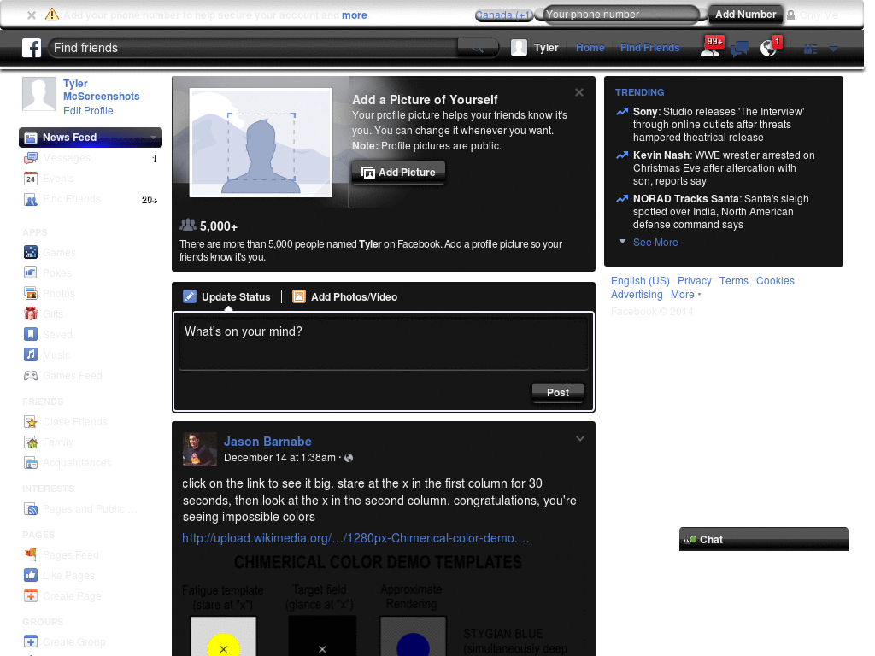Click the placeholder profile silhouette image
This screenshot has height=656, width=875.
click(261, 143)
